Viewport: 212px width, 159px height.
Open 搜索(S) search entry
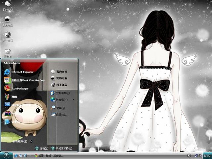[x=58, y=108]
